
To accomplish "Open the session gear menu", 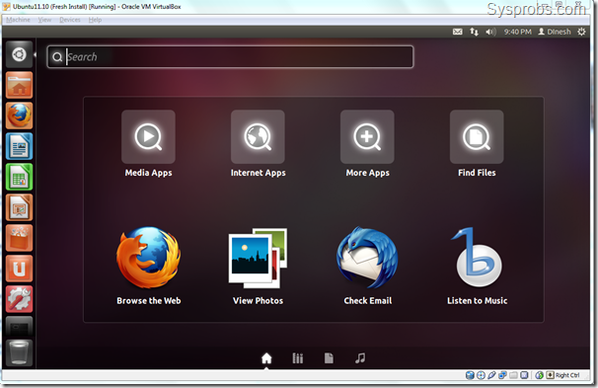I will (581, 32).
